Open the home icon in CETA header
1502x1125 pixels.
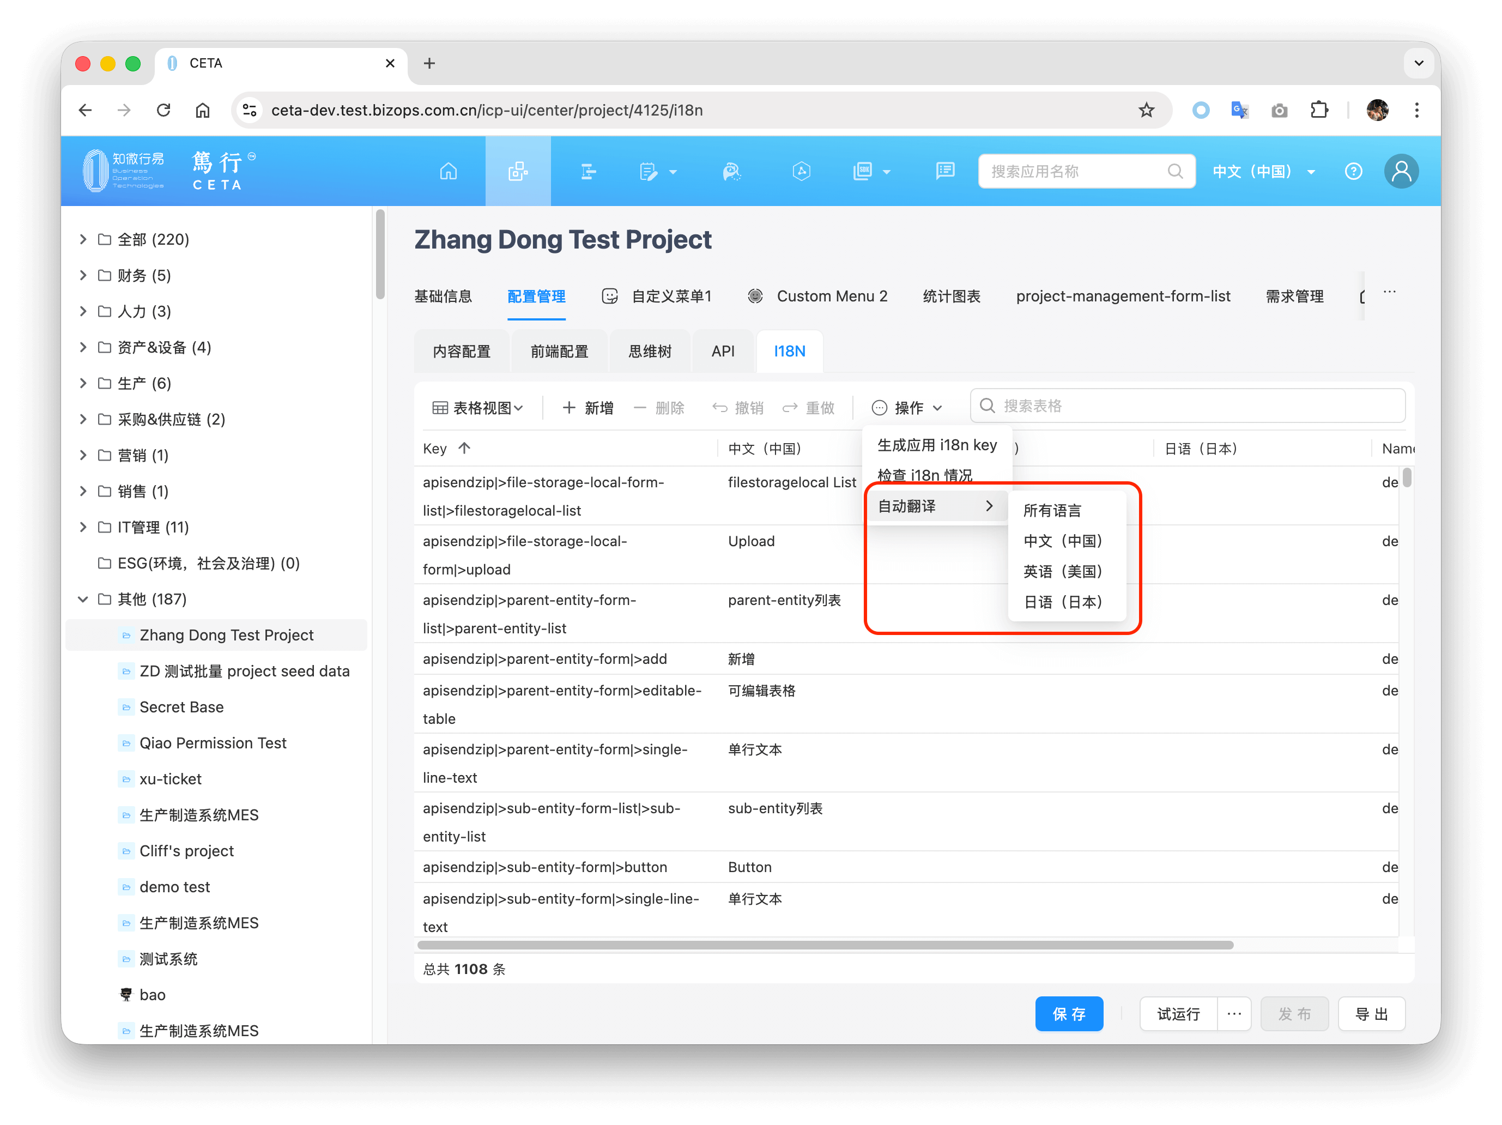(448, 171)
